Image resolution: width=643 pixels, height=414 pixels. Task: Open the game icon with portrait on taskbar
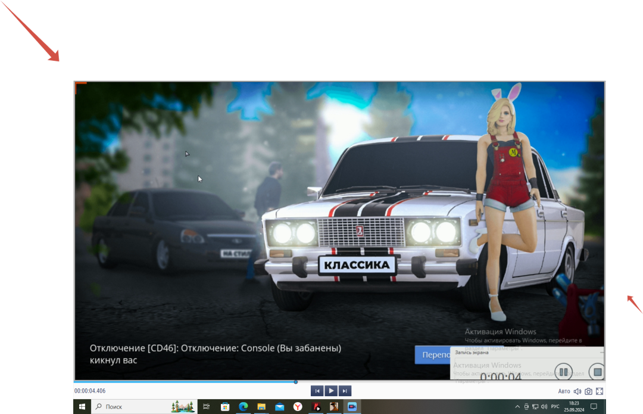pyautogui.click(x=334, y=407)
